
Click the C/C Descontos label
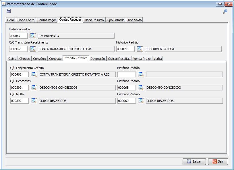pyautogui.click(x=20, y=81)
